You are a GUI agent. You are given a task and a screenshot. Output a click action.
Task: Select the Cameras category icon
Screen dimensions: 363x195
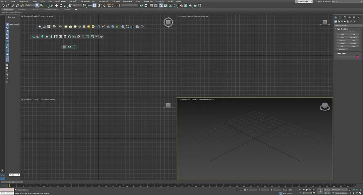click(x=345, y=21)
